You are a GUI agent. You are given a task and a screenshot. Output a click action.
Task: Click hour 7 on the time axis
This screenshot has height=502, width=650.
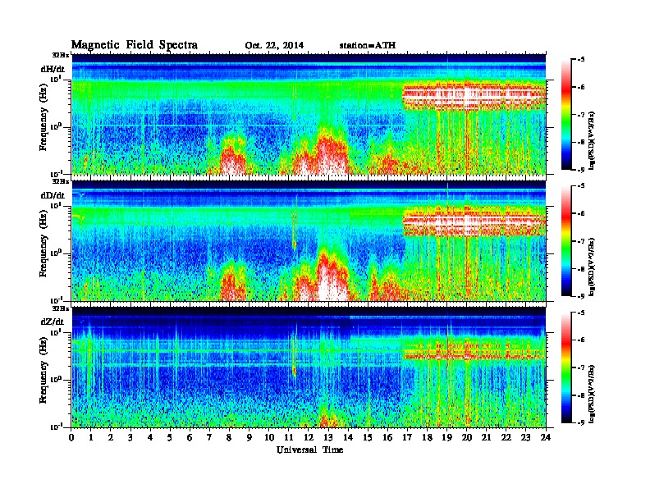point(209,437)
